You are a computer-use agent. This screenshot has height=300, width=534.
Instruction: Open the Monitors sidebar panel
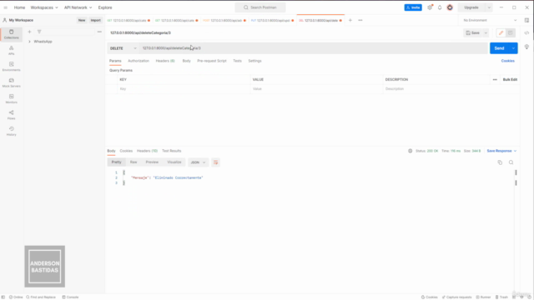[11, 98]
